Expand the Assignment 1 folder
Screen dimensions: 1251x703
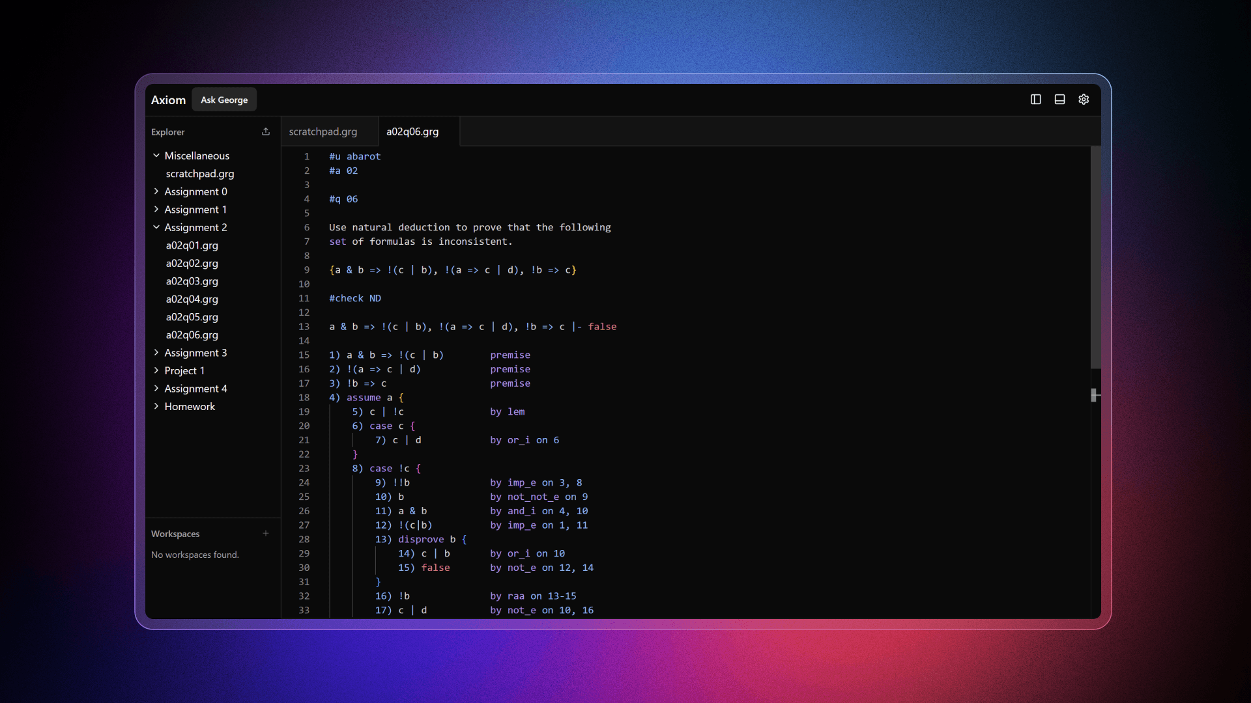195,210
